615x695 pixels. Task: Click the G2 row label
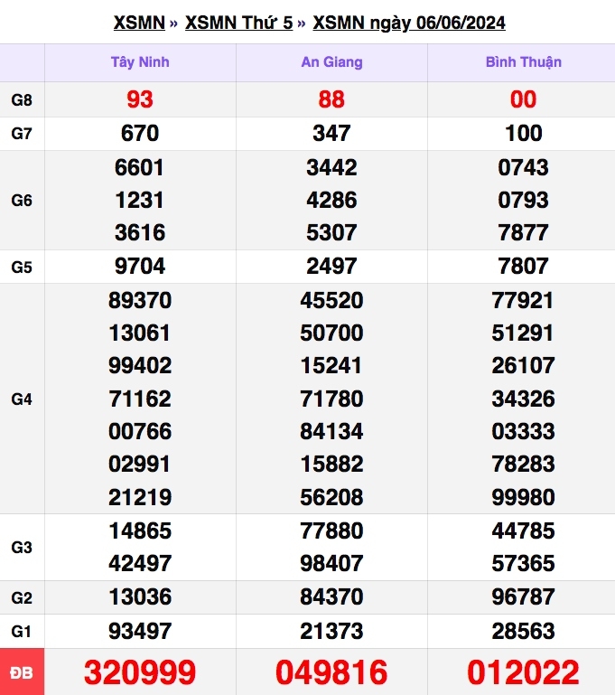point(22,597)
